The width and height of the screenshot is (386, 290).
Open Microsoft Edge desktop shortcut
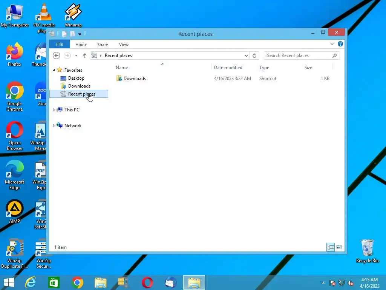click(15, 174)
